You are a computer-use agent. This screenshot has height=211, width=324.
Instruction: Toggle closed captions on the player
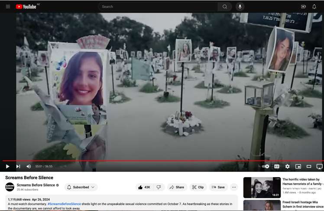click(277, 166)
